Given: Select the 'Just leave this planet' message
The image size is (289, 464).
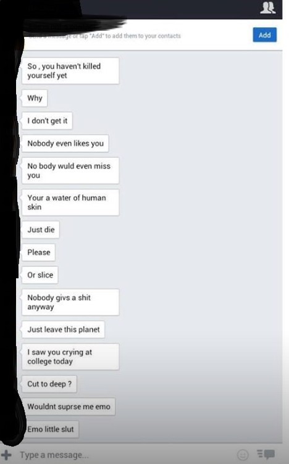Looking at the screenshot, I should coord(63,329).
